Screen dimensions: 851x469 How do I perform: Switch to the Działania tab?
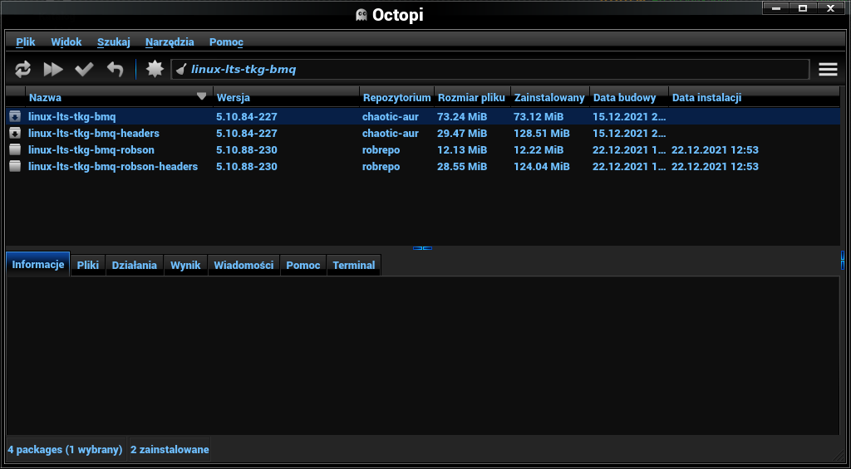click(x=135, y=265)
